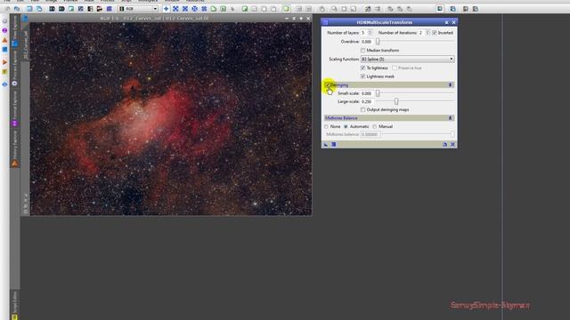Click the Large-scale value field

point(367,101)
